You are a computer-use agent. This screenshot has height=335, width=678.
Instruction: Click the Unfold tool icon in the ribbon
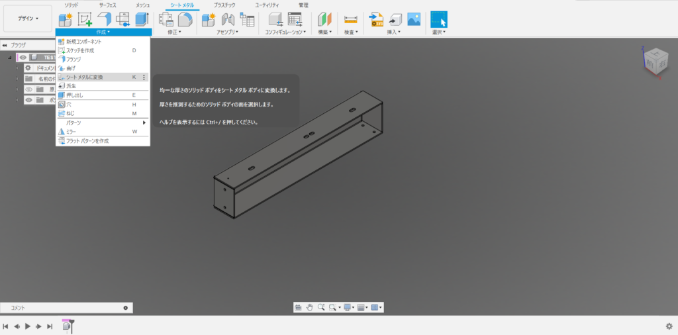click(122, 19)
